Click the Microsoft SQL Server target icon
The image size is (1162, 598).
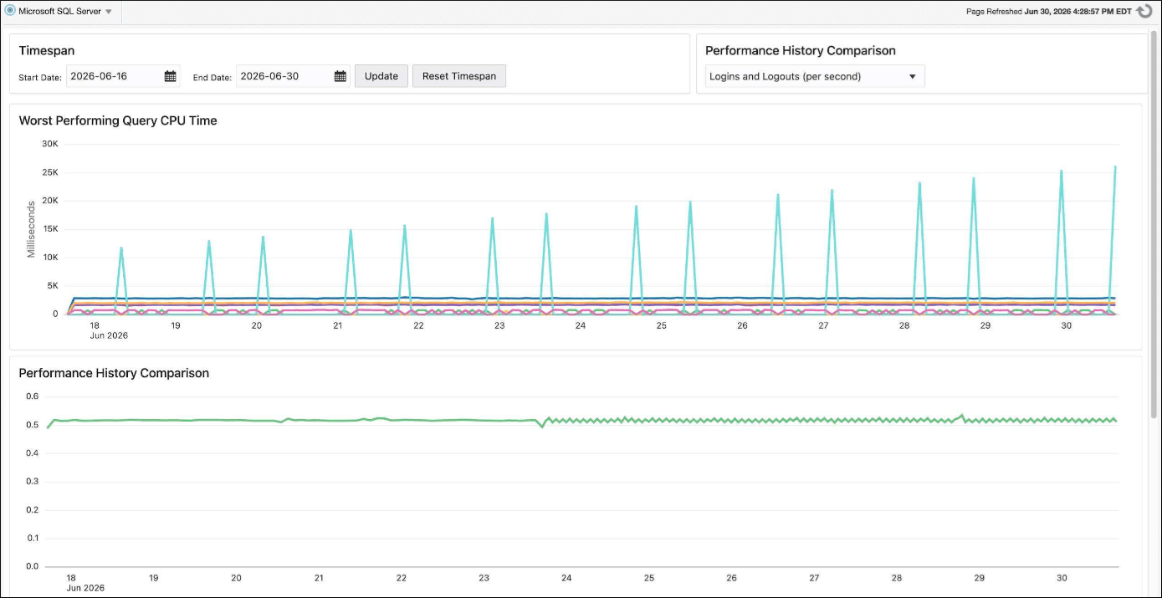10,11
